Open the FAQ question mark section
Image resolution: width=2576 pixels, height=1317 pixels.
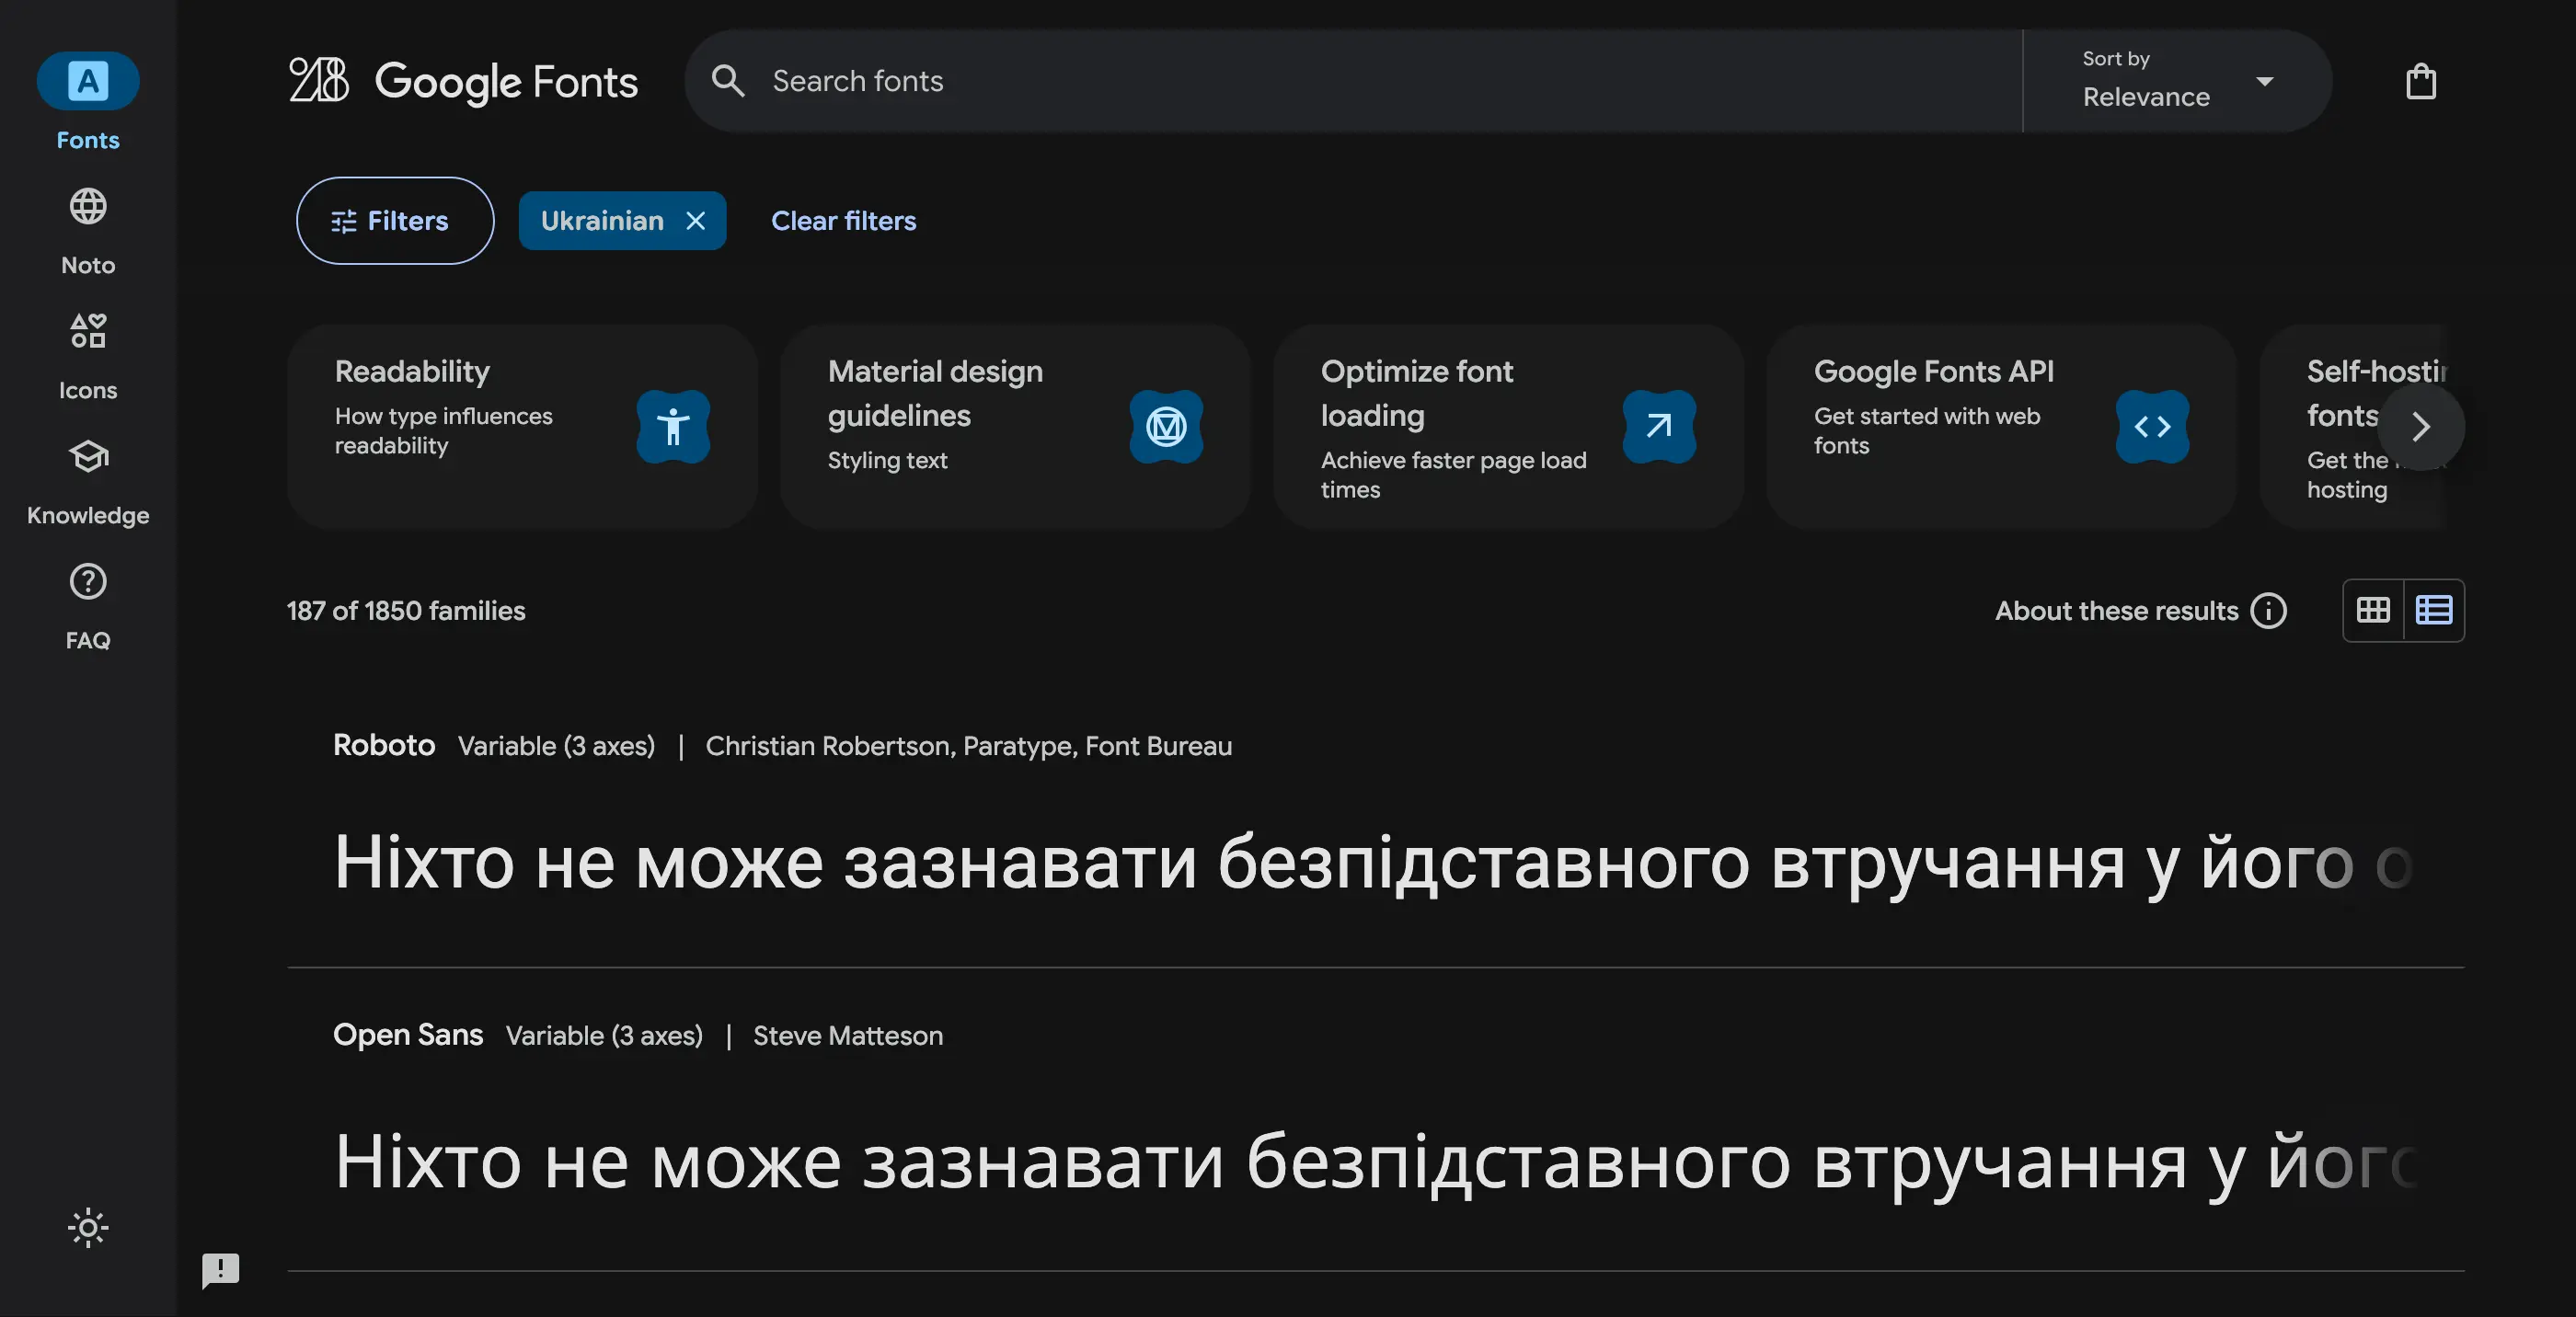point(88,606)
